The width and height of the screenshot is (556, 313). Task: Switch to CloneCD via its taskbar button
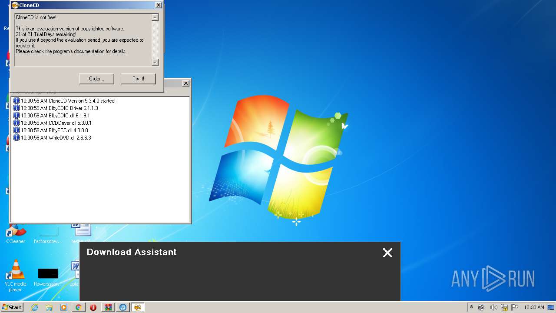pyautogui.click(x=137, y=307)
